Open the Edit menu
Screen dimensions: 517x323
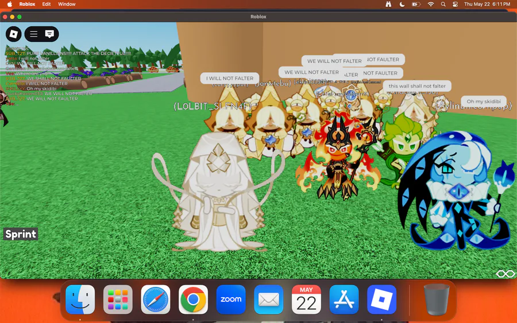tap(47, 4)
